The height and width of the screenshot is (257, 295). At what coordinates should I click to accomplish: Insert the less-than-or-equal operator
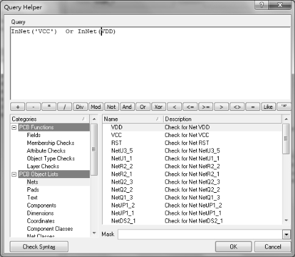pos(190,107)
